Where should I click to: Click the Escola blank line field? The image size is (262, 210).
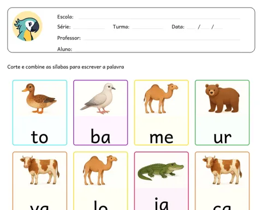(159, 17)
